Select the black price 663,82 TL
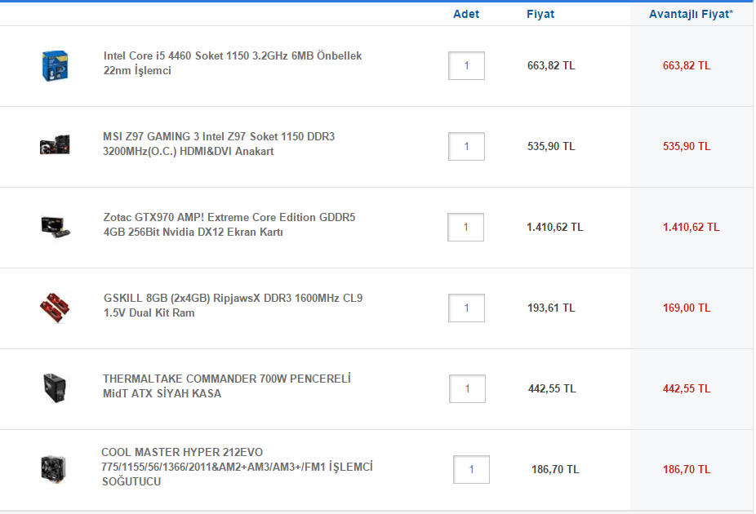The width and height of the screenshot is (756, 514). click(551, 65)
